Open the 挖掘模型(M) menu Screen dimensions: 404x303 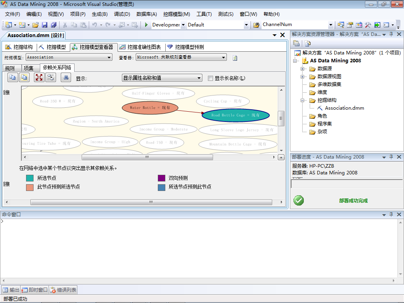click(x=176, y=14)
